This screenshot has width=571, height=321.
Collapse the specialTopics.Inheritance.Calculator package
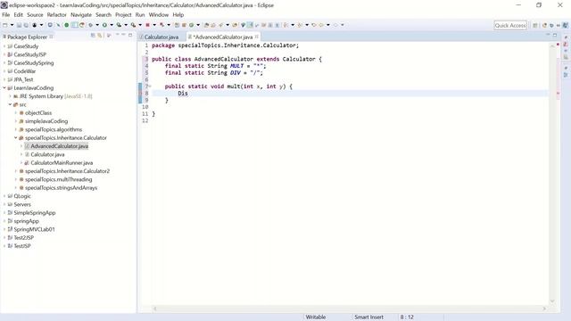(16, 138)
